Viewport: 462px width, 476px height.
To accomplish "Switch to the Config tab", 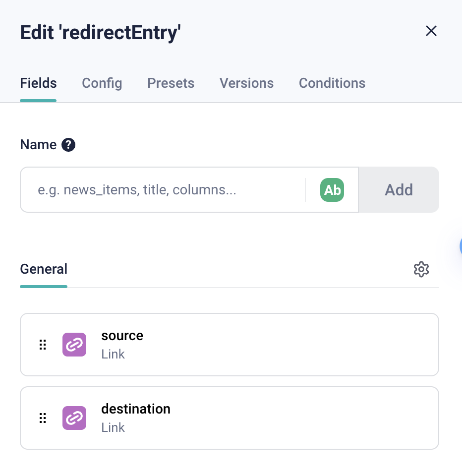I will click(102, 83).
